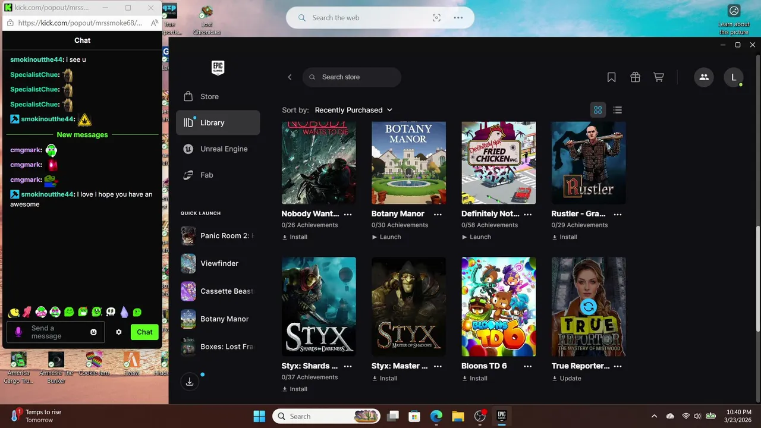The width and height of the screenshot is (761, 428).
Task: Open options menu for Styx: Master of Shadows
Action: click(438, 366)
